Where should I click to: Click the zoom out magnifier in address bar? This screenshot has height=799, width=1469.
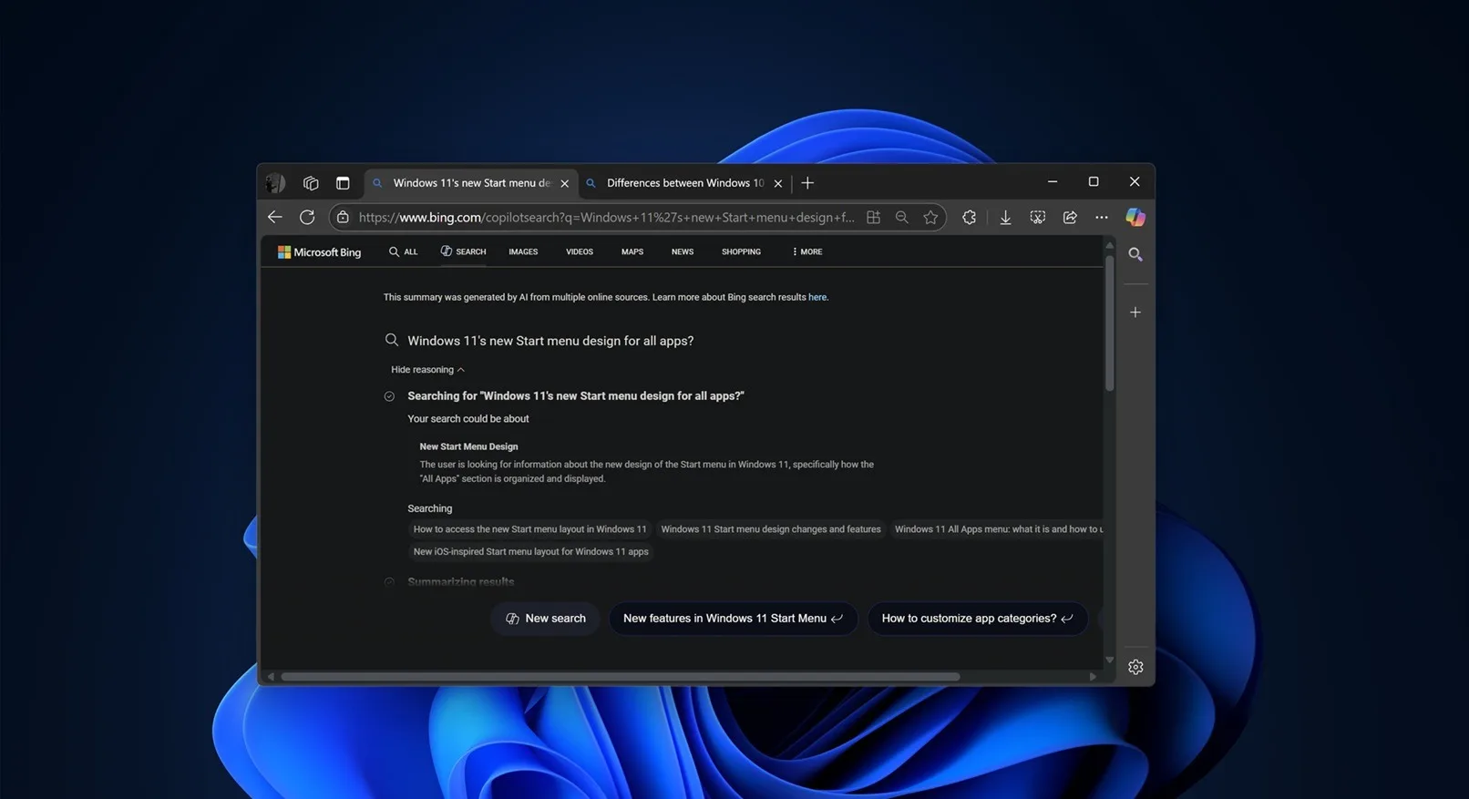click(x=902, y=217)
